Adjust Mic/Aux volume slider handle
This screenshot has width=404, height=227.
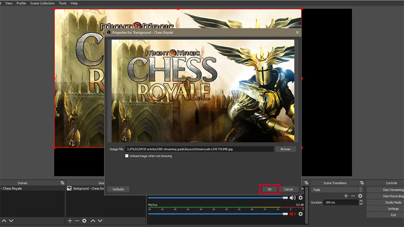pyautogui.click(x=285, y=214)
